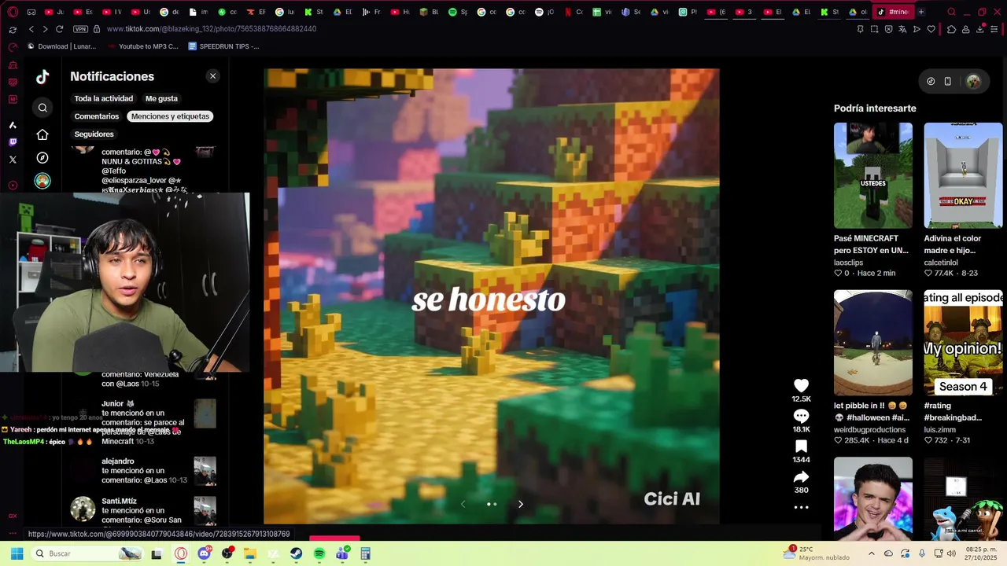Click the phone app icon at the top right

[948, 81]
